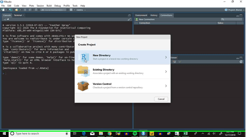This screenshot has width=246, height=137.
Task: Open the Addins dropdown
Action: click(x=81, y=10)
